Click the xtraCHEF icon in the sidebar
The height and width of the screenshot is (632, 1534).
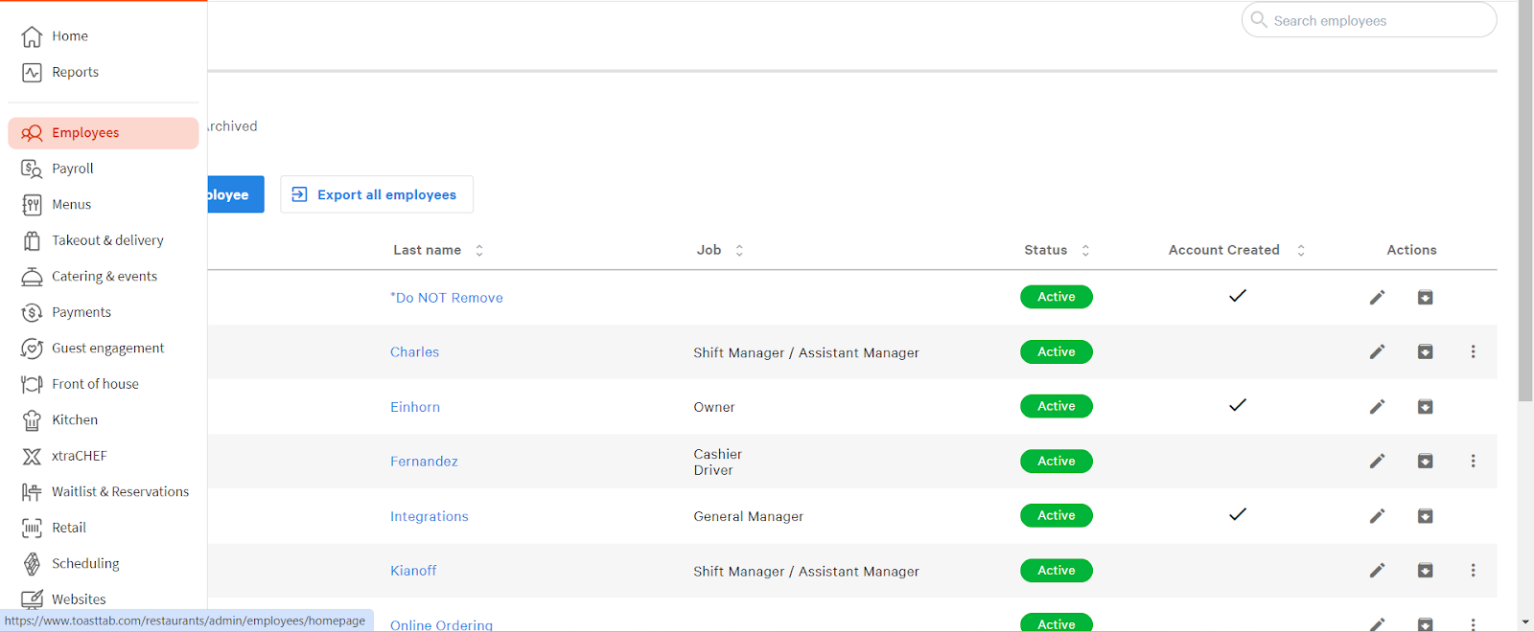[32, 457]
